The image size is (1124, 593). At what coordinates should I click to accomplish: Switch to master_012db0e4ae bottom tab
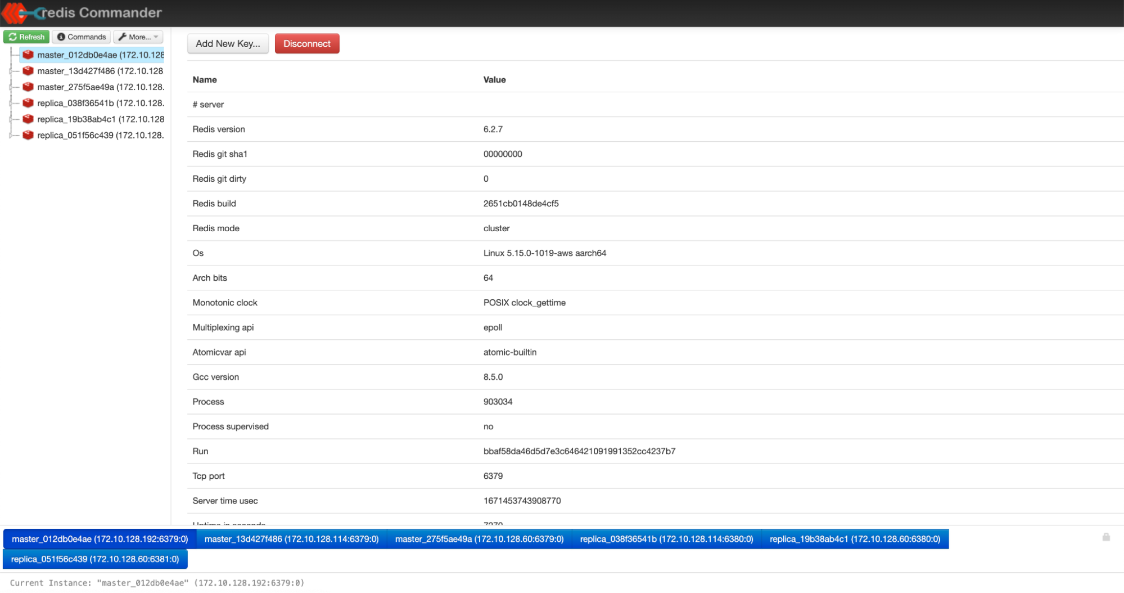tap(100, 539)
